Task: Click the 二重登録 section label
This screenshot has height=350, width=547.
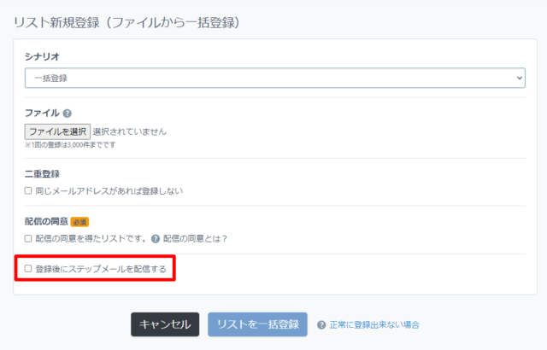Action: (42, 174)
